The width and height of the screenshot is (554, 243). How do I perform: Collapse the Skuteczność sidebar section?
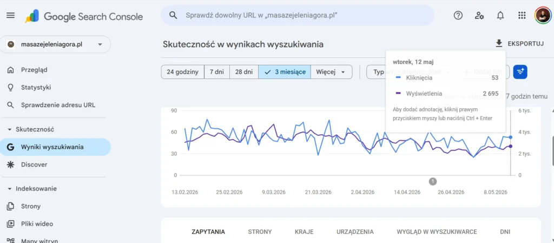(x=10, y=130)
